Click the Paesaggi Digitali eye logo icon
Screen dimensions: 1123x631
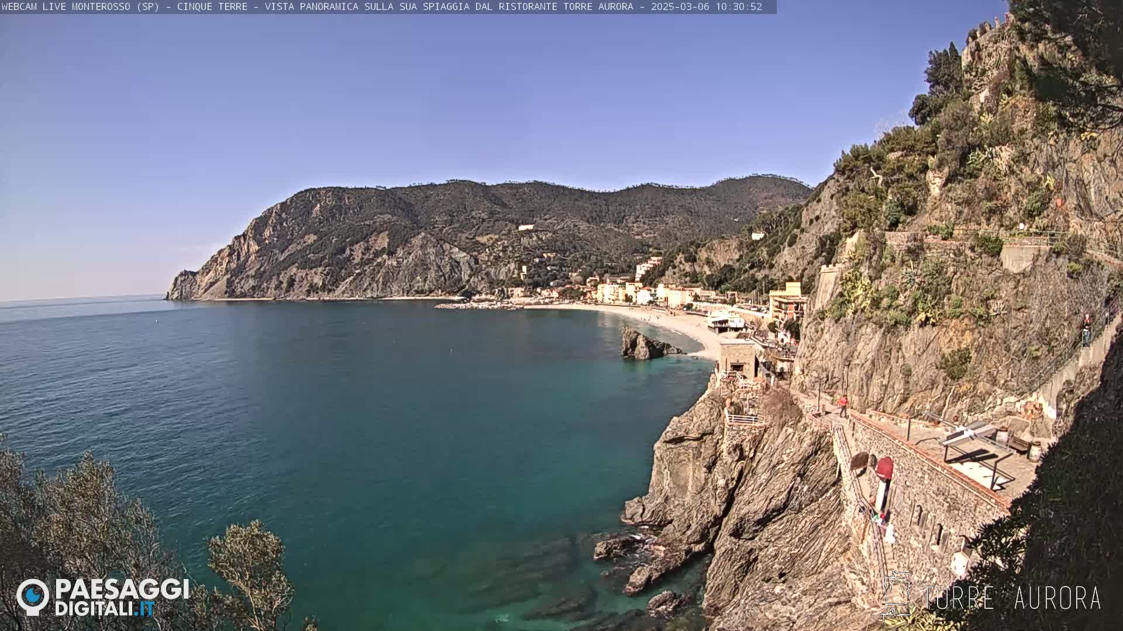33,597
